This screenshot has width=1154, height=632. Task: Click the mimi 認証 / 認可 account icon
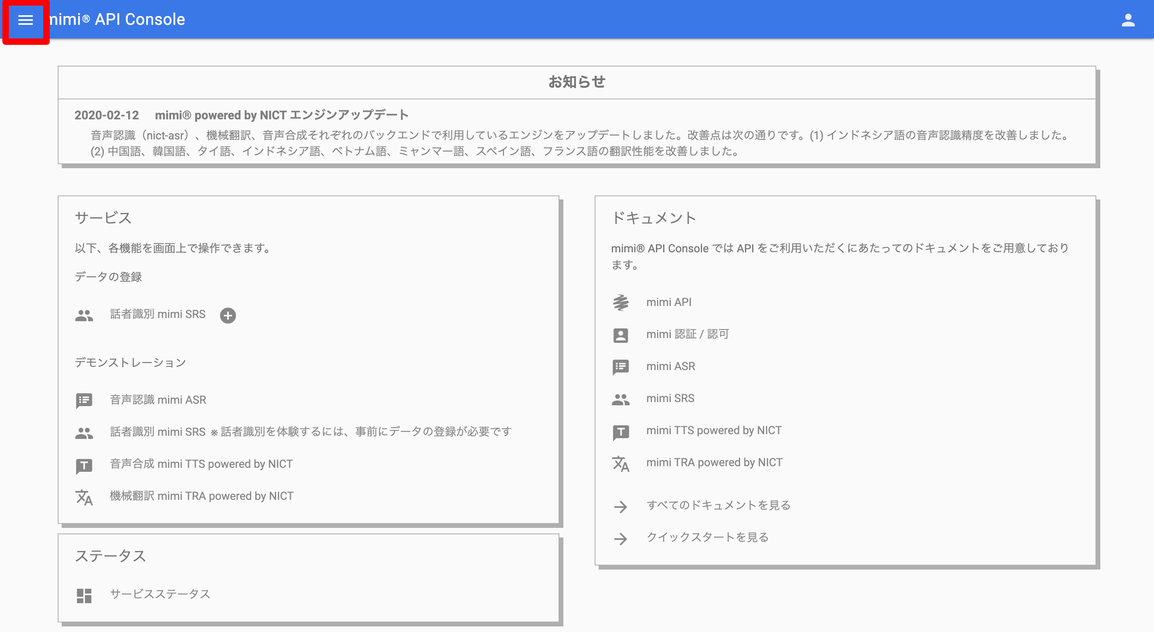(620, 335)
